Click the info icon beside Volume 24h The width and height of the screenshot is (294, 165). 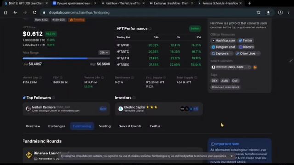pyautogui.click(x=102, y=77)
